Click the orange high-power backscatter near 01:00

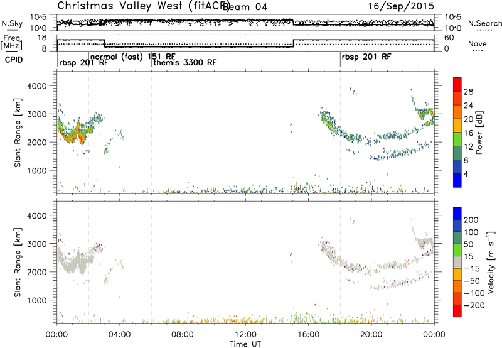click(x=73, y=135)
